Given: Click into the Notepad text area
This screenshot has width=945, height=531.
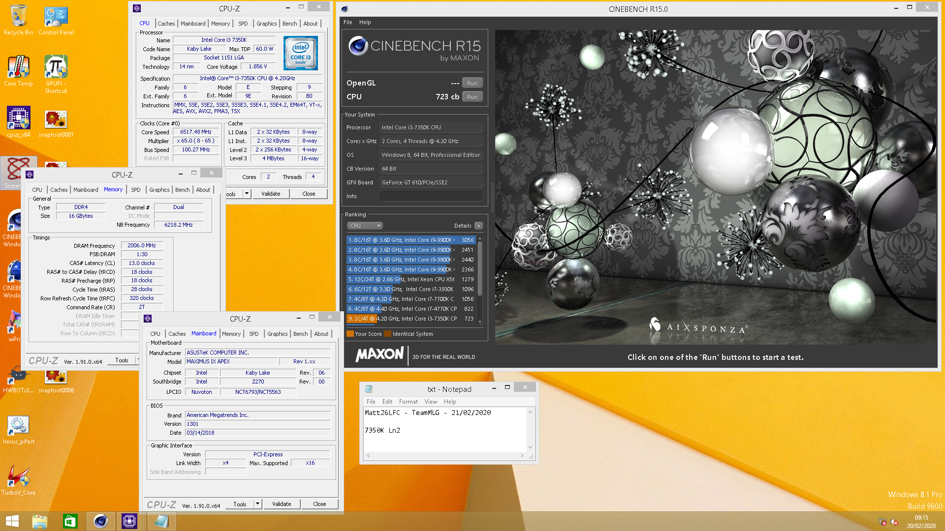Looking at the screenshot, I should coord(445,429).
